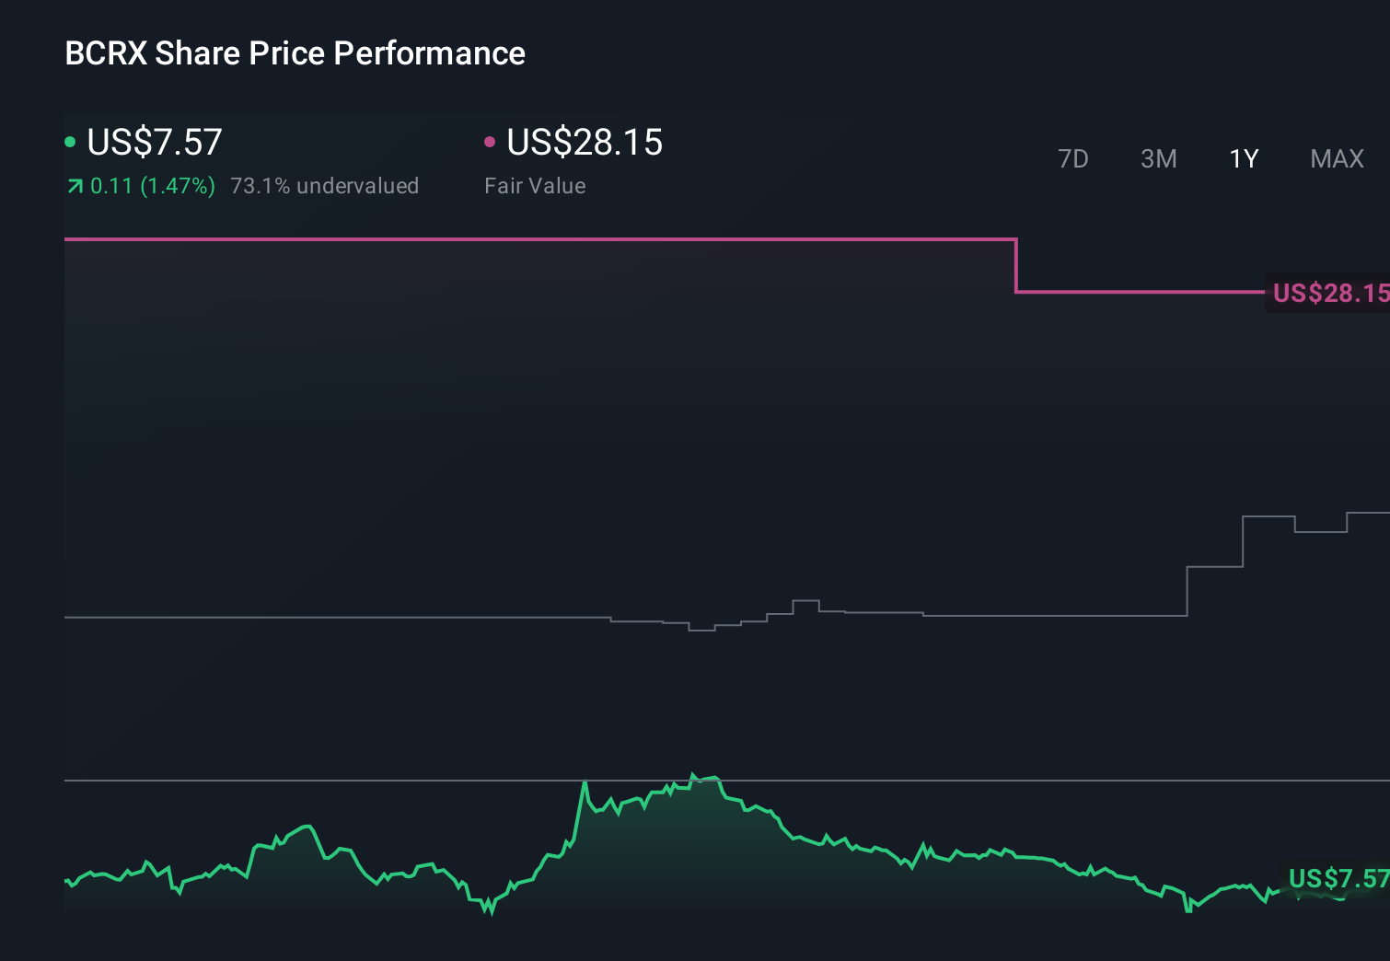The image size is (1390, 961).
Task: Click the green price indicator dot
Action: click(70, 141)
